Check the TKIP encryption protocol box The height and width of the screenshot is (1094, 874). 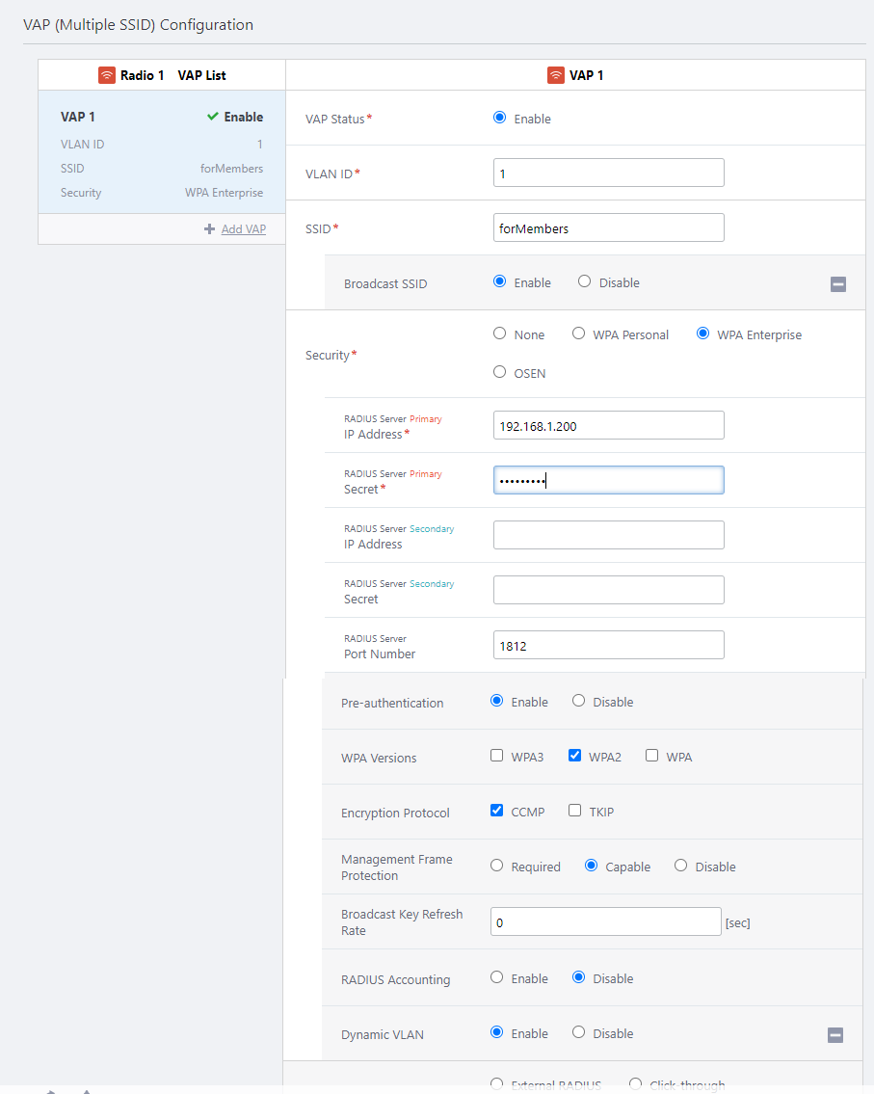(575, 811)
